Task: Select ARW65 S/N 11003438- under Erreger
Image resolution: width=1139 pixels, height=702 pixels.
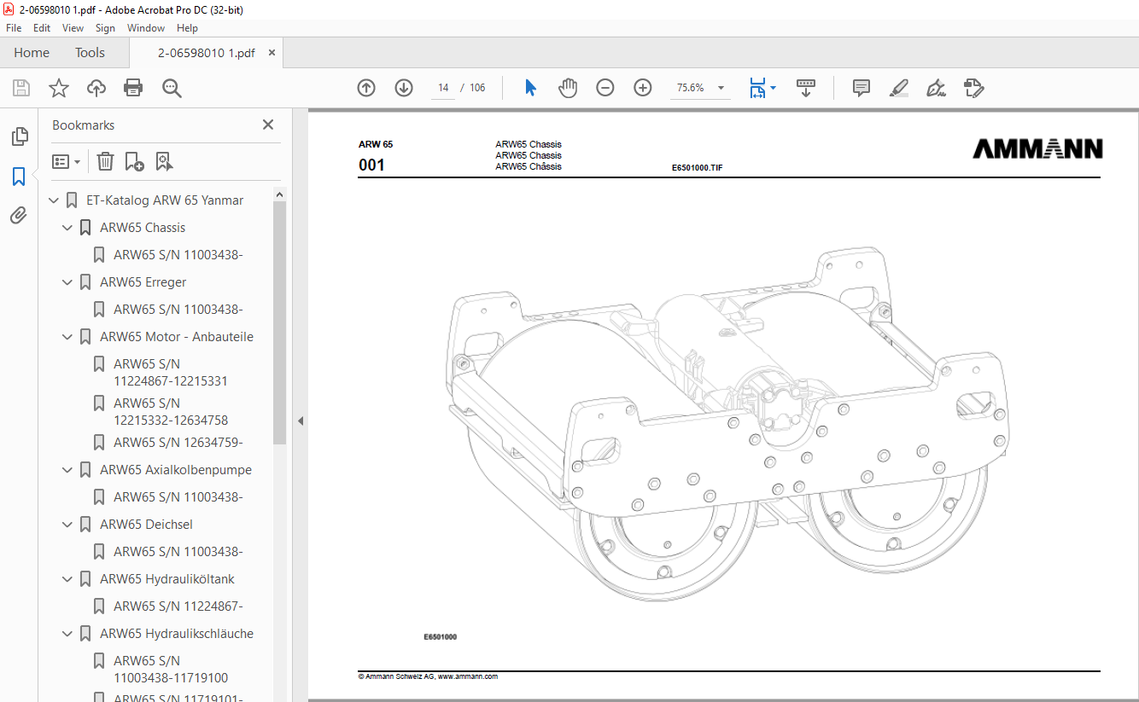Action: click(178, 310)
